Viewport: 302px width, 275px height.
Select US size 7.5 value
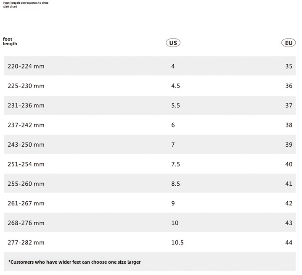(x=175, y=164)
